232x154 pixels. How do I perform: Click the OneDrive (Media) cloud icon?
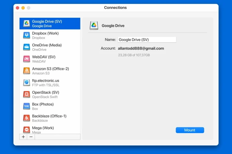(26, 47)
